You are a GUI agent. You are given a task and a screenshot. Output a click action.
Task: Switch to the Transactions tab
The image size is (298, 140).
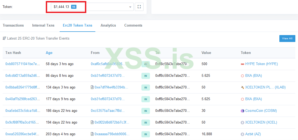click(13, 26)
